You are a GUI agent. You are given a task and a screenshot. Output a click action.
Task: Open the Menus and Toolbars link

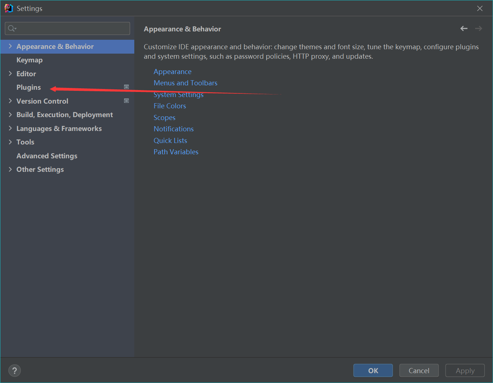pos(185,83)
